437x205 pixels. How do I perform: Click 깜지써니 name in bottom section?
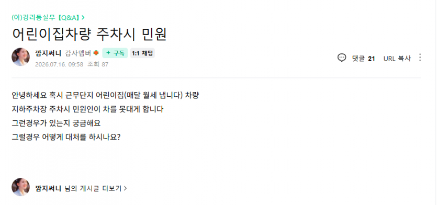point(48,189)
